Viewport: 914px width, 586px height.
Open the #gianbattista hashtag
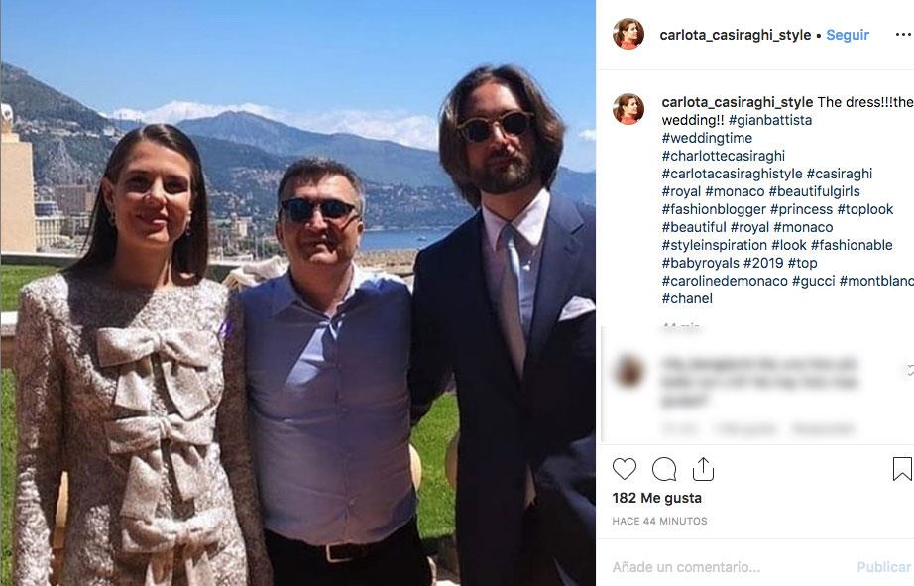coord(770,120)
